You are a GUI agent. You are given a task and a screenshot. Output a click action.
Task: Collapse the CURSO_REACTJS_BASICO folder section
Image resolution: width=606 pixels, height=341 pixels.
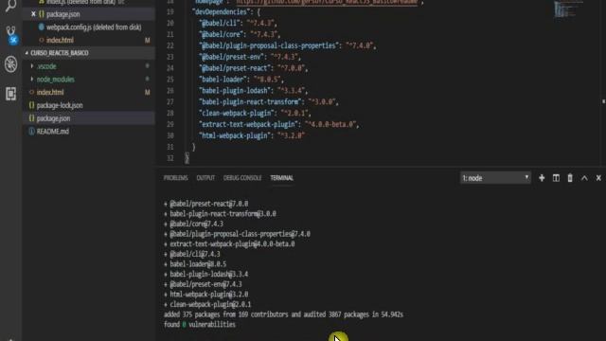(x=88, y=53)
